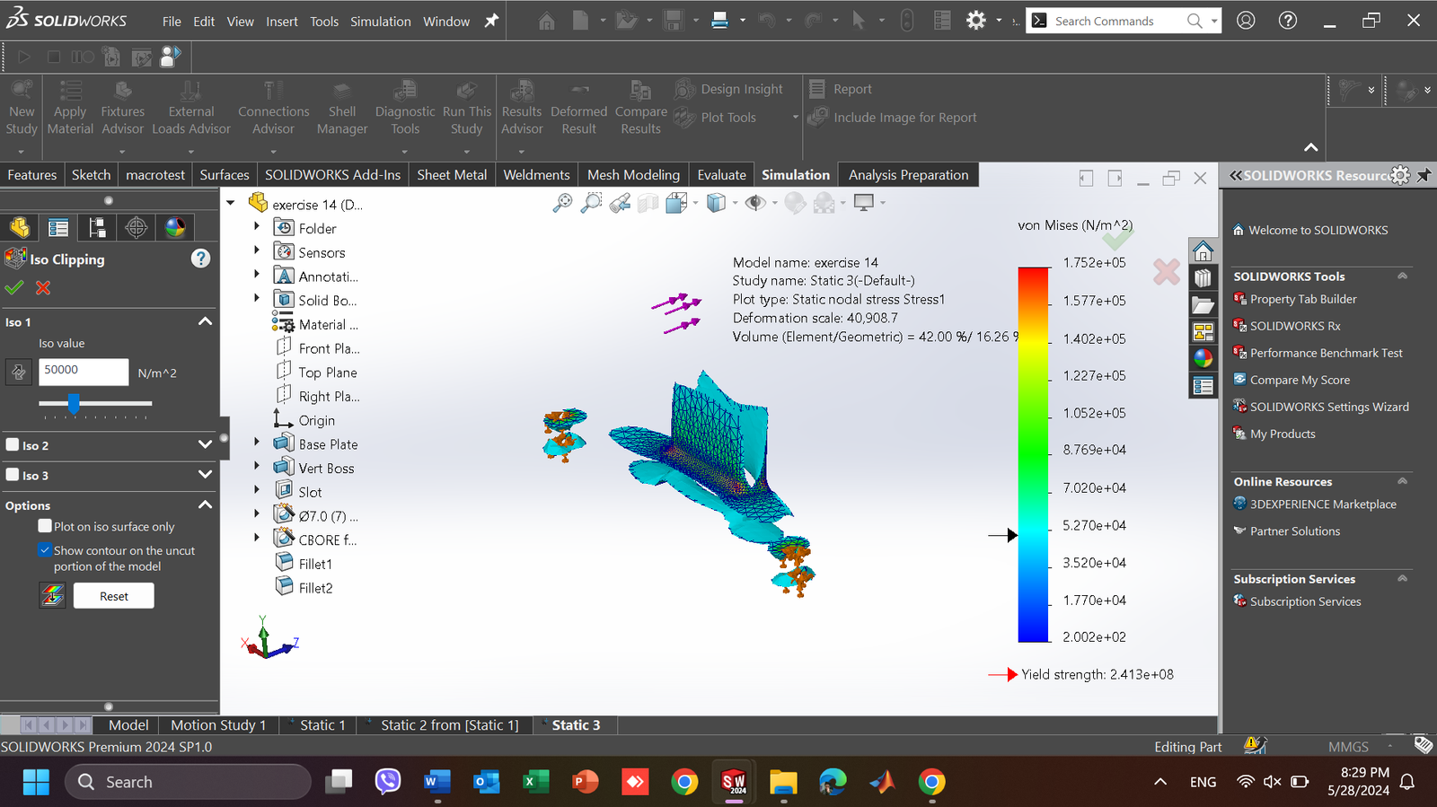Expand the Base Plate feature tree node

click(x=257, y=442)
